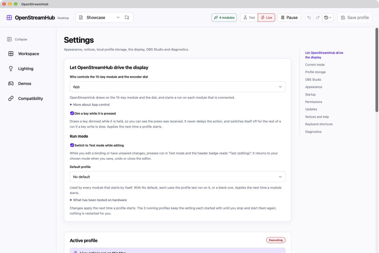Open the history clock menu

click(328, 17)
